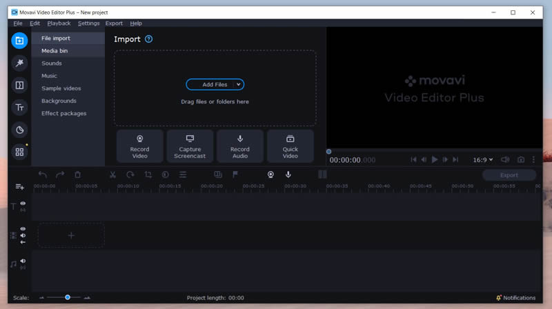This screenshot has height=309, width=552.
Task: Select Effect packages in sidebar list
Action: pos(68,113)
